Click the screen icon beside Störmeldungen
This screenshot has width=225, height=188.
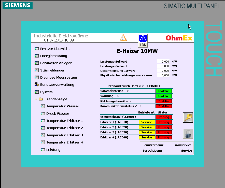(37, 70)
